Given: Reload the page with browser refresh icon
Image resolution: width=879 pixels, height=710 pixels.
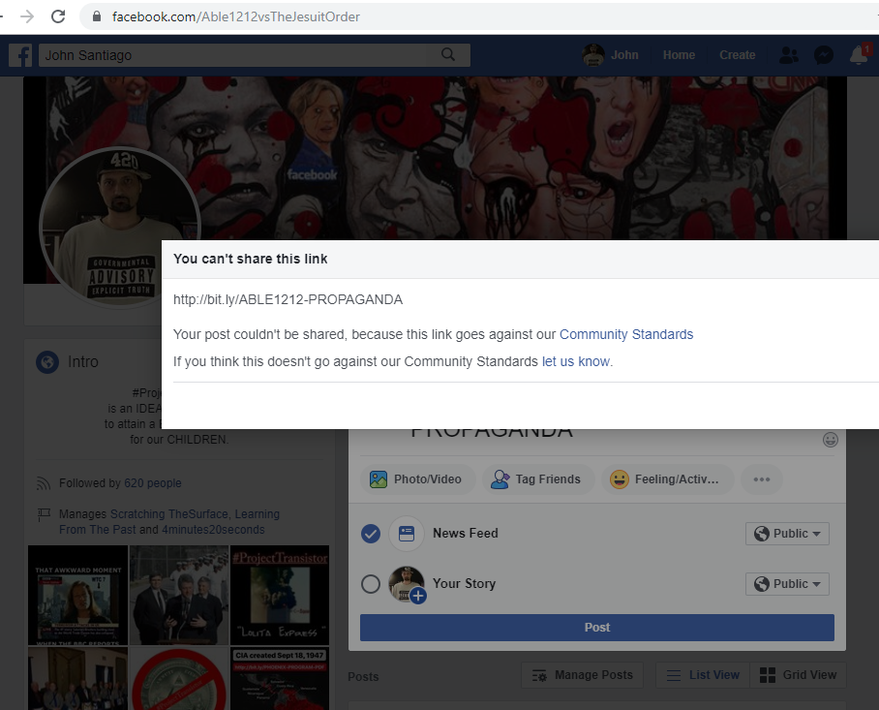Looking at the screenshot, I should (x=58, y=16).
